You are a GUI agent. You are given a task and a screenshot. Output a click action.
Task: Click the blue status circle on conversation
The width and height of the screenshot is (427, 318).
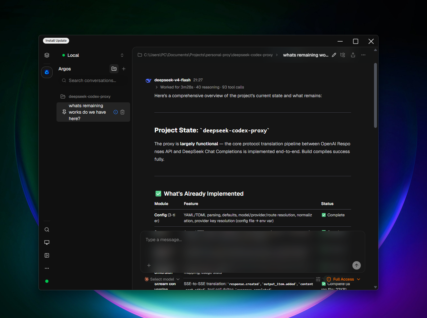tap(116, 112)
